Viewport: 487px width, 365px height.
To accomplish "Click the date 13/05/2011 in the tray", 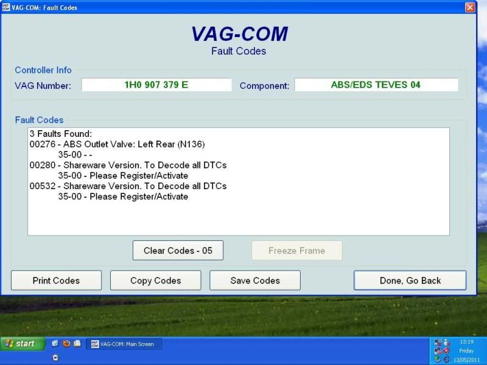I will [x=467, y=360].
